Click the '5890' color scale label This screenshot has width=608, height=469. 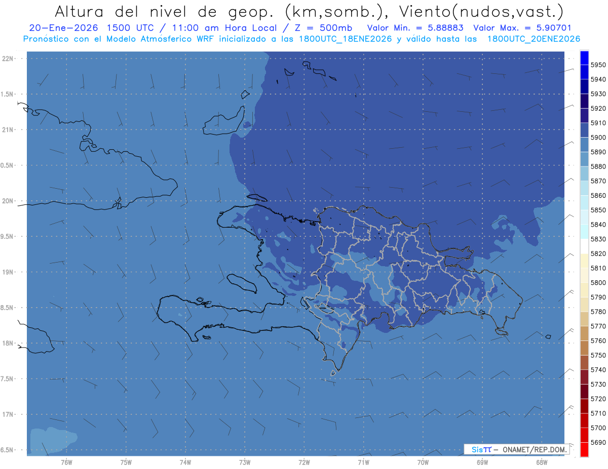coord(598,152)
